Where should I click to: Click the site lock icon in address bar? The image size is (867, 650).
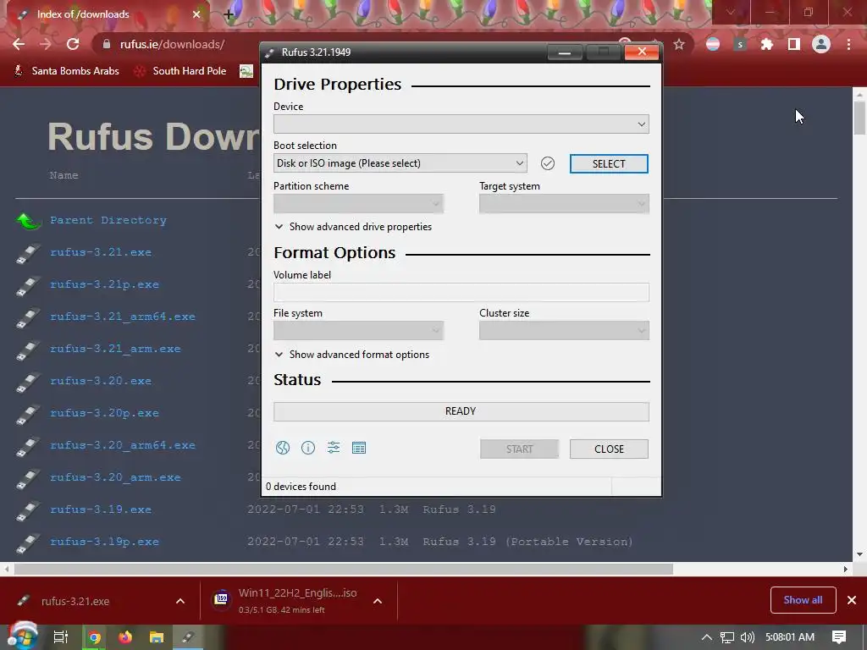coord(107,44)
